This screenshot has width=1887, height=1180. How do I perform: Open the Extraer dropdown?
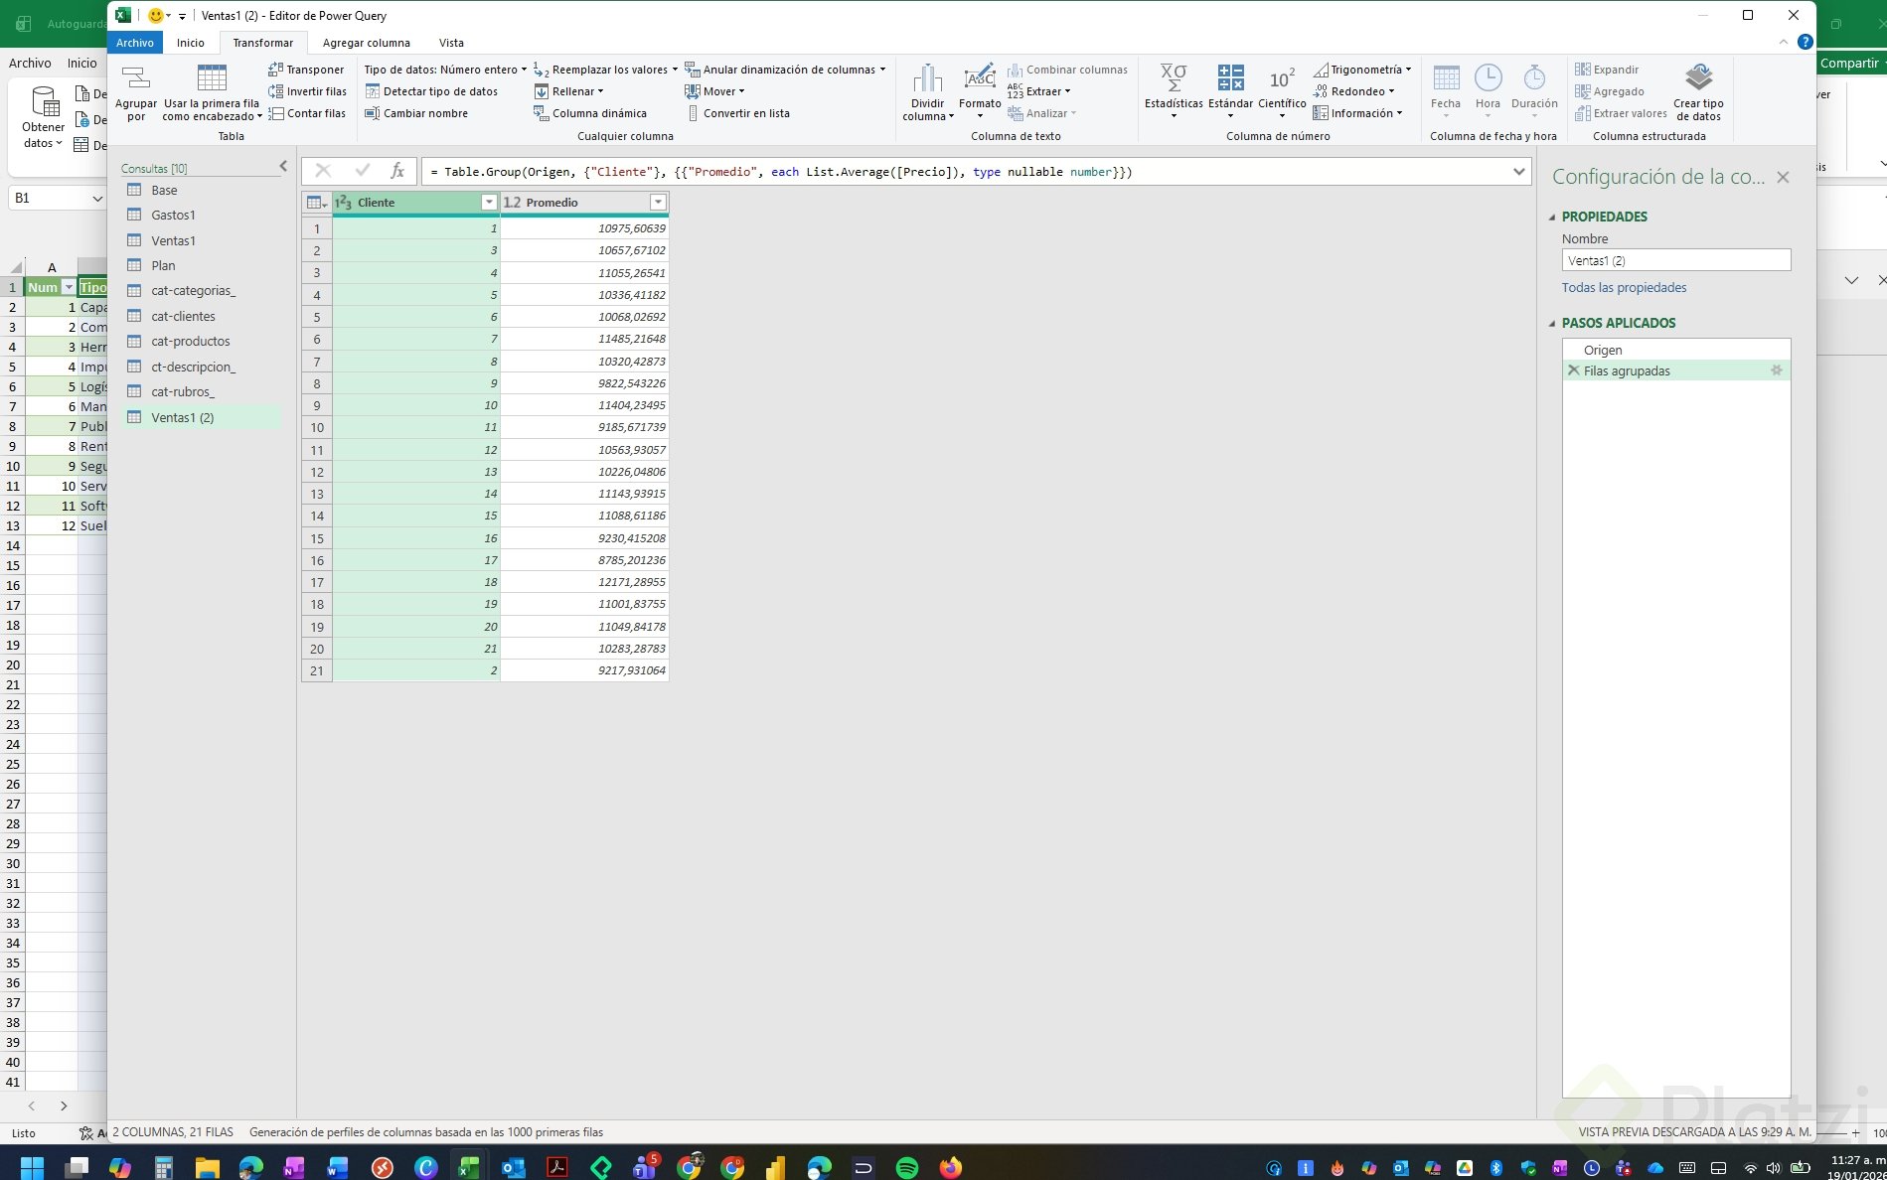click(x=1039, y=91)
